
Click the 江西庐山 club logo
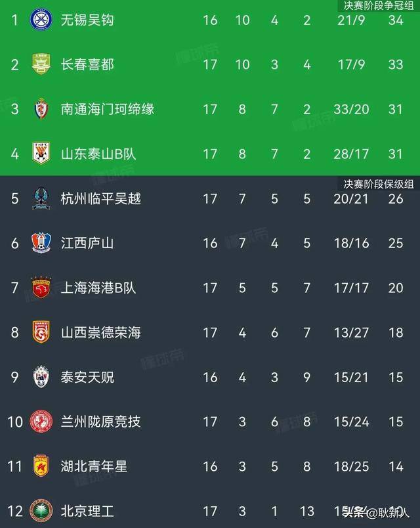pyautogui.click(x=41, y=243)
